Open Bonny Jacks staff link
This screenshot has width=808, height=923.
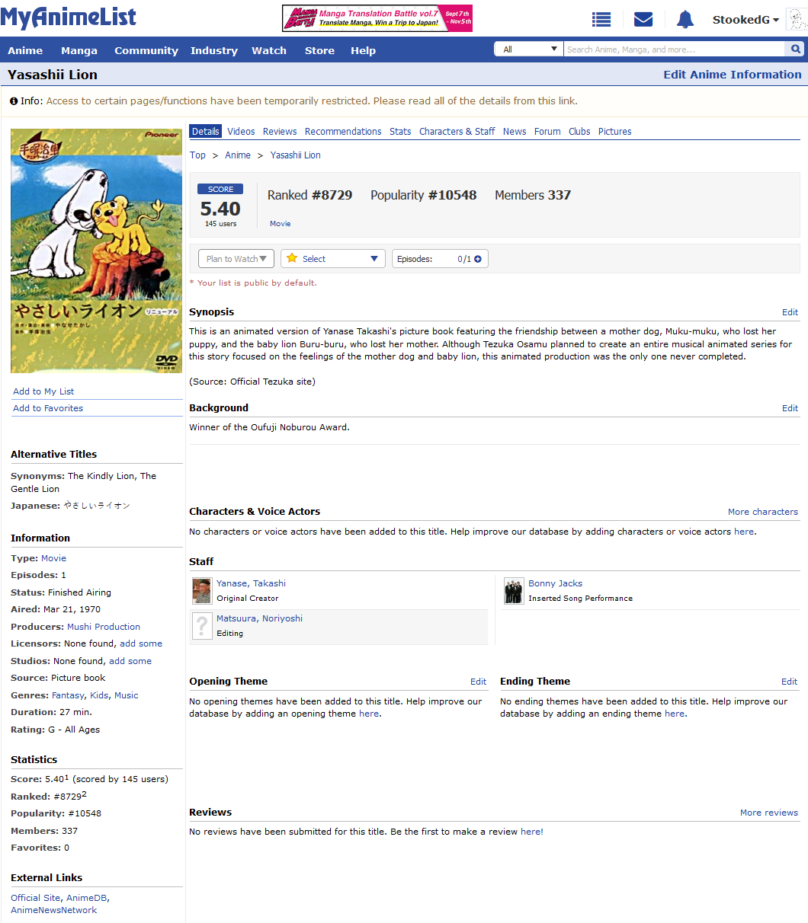(x=555, y=583)
